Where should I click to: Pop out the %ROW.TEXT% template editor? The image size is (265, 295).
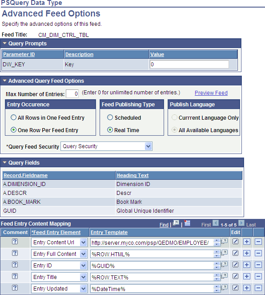pos(224,276)
